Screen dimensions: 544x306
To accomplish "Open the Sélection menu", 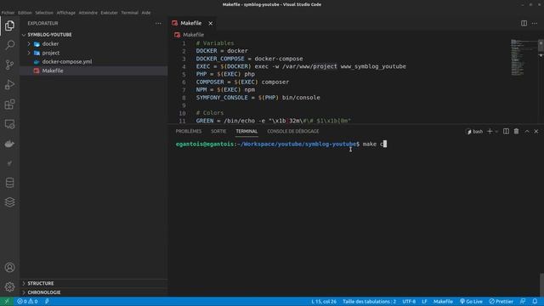I will (x=44, y=13).
